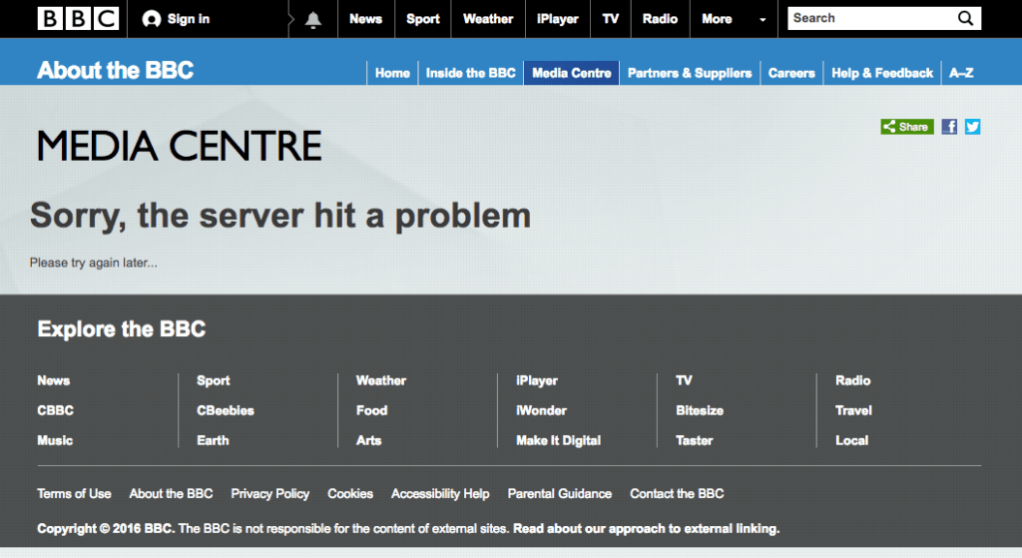Open the Accessibility Help link

tap(440, 494)
